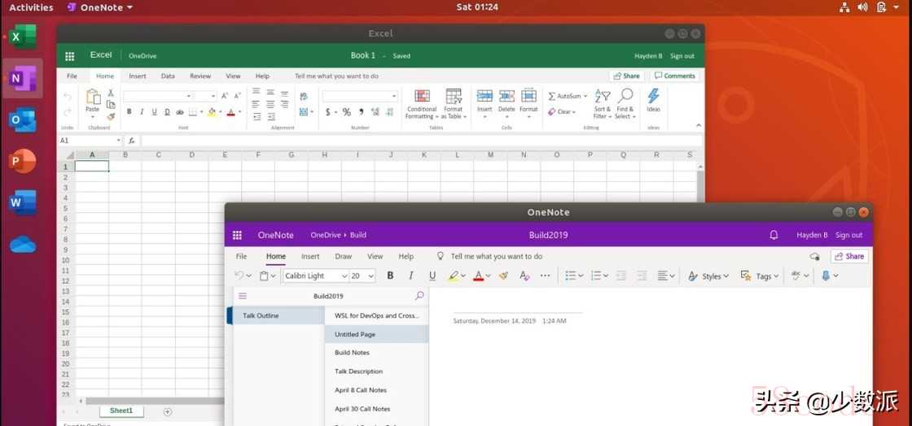This screenshot has height=426, width=912.
Task: Search the notebook with the magnifier icon
Action: pyautogui.click(x=419, y=296)
